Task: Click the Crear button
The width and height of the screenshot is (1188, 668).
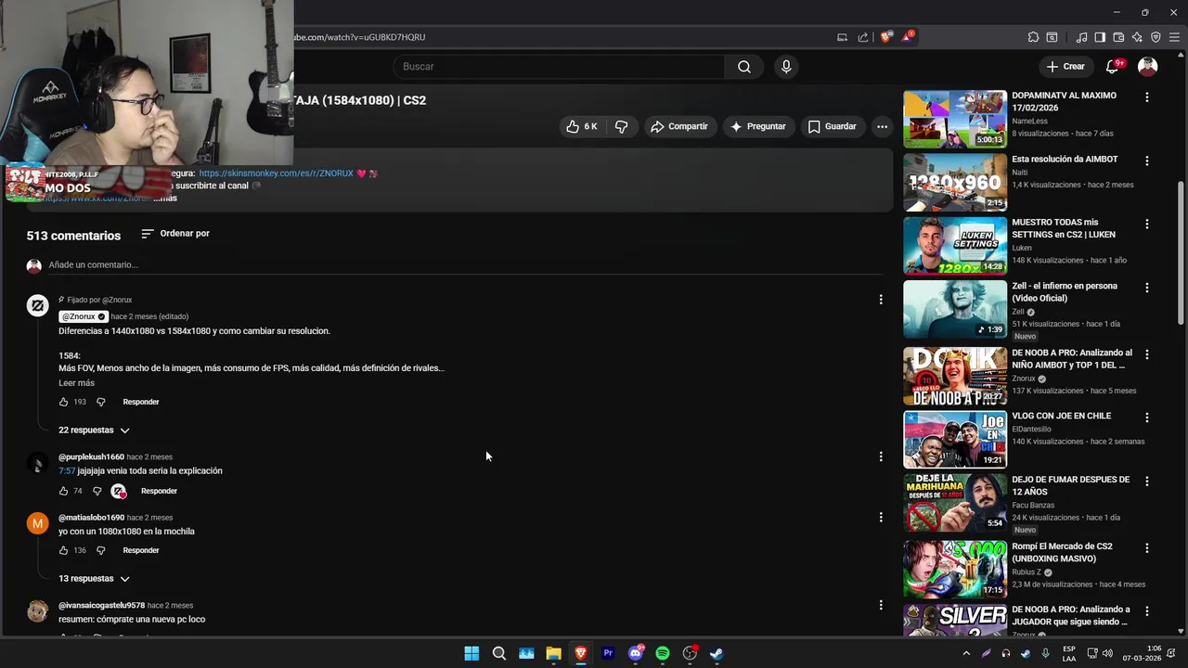Action: click(x=1065, y=67)
